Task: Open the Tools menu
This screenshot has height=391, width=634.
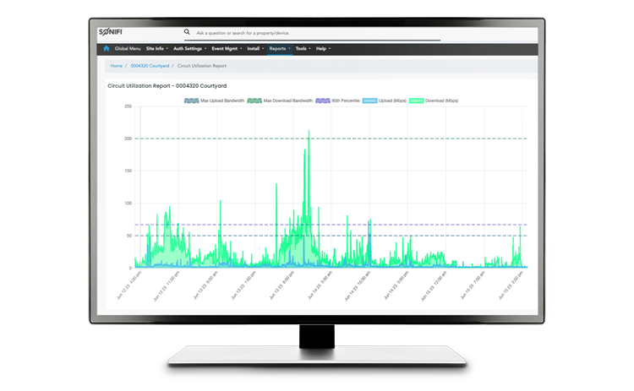Action: (303, 49)
